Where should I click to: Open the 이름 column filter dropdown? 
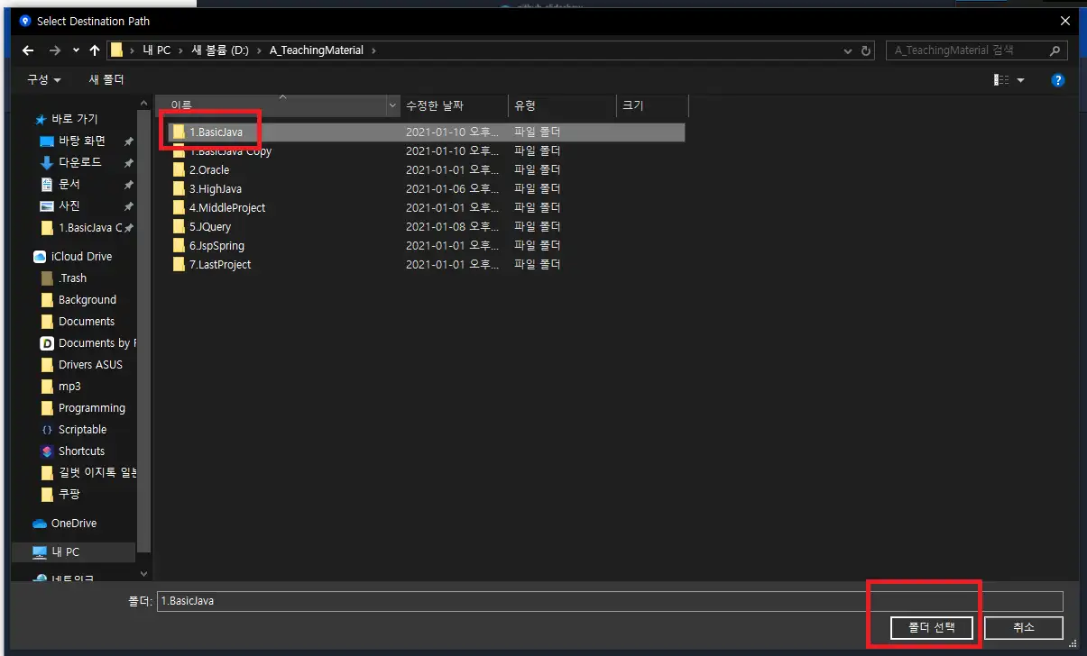pos(392,106)
